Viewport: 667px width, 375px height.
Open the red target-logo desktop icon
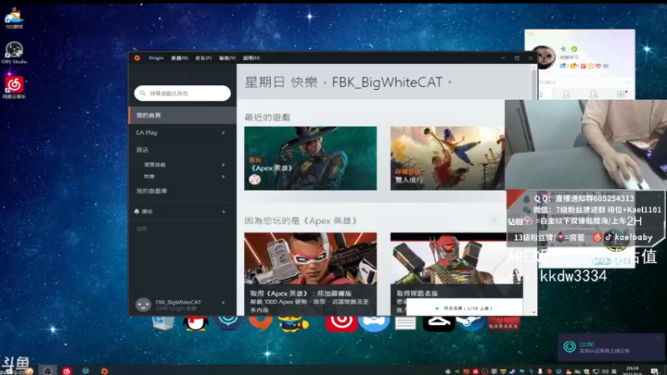[x=341, y=323]
